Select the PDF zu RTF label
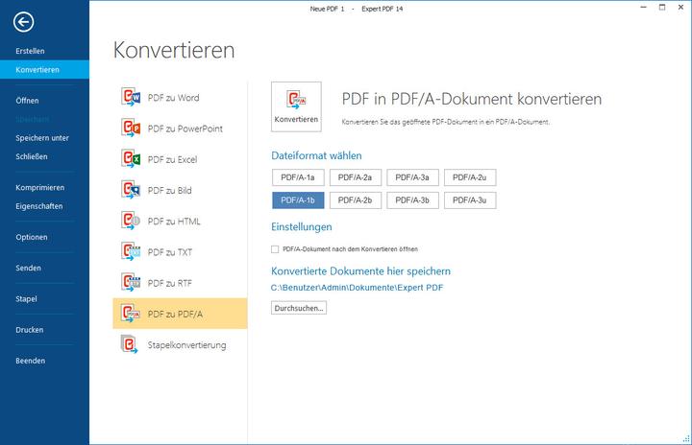Screen dimensions: 692x445 point(170,283)
